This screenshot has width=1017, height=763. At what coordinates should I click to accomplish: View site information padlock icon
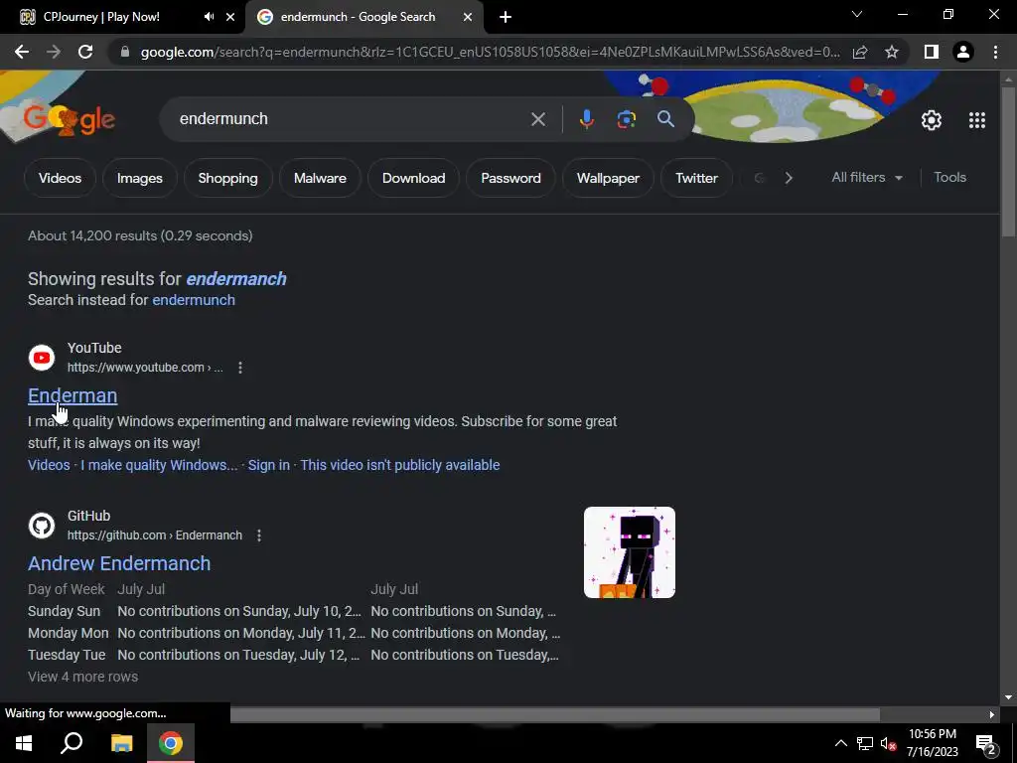click(x=125, y=52)
